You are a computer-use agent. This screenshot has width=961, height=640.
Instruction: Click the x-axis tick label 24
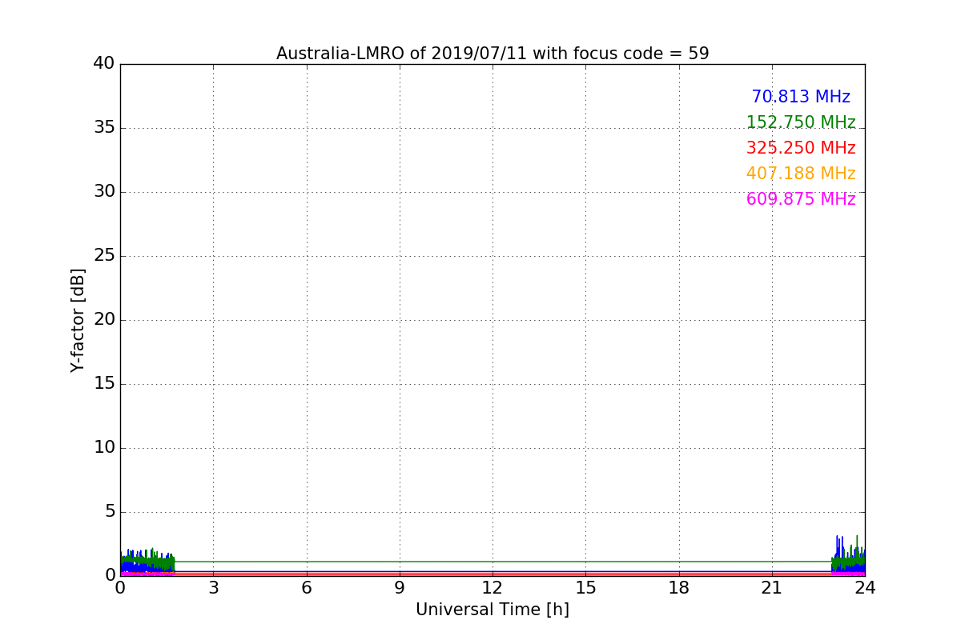pos(865,588)
